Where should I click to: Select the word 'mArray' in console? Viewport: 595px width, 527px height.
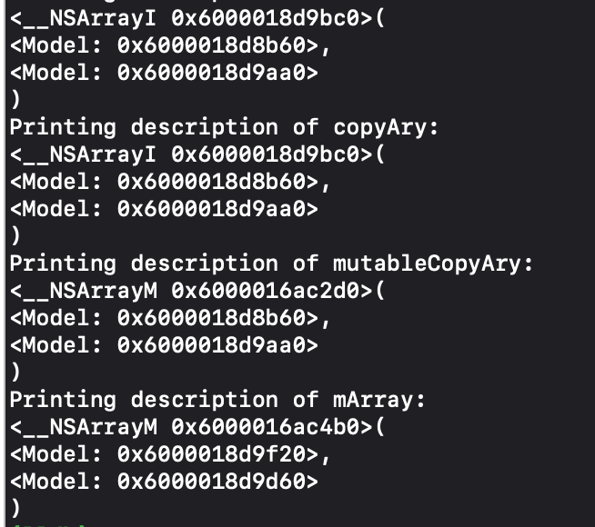point(374,401)
